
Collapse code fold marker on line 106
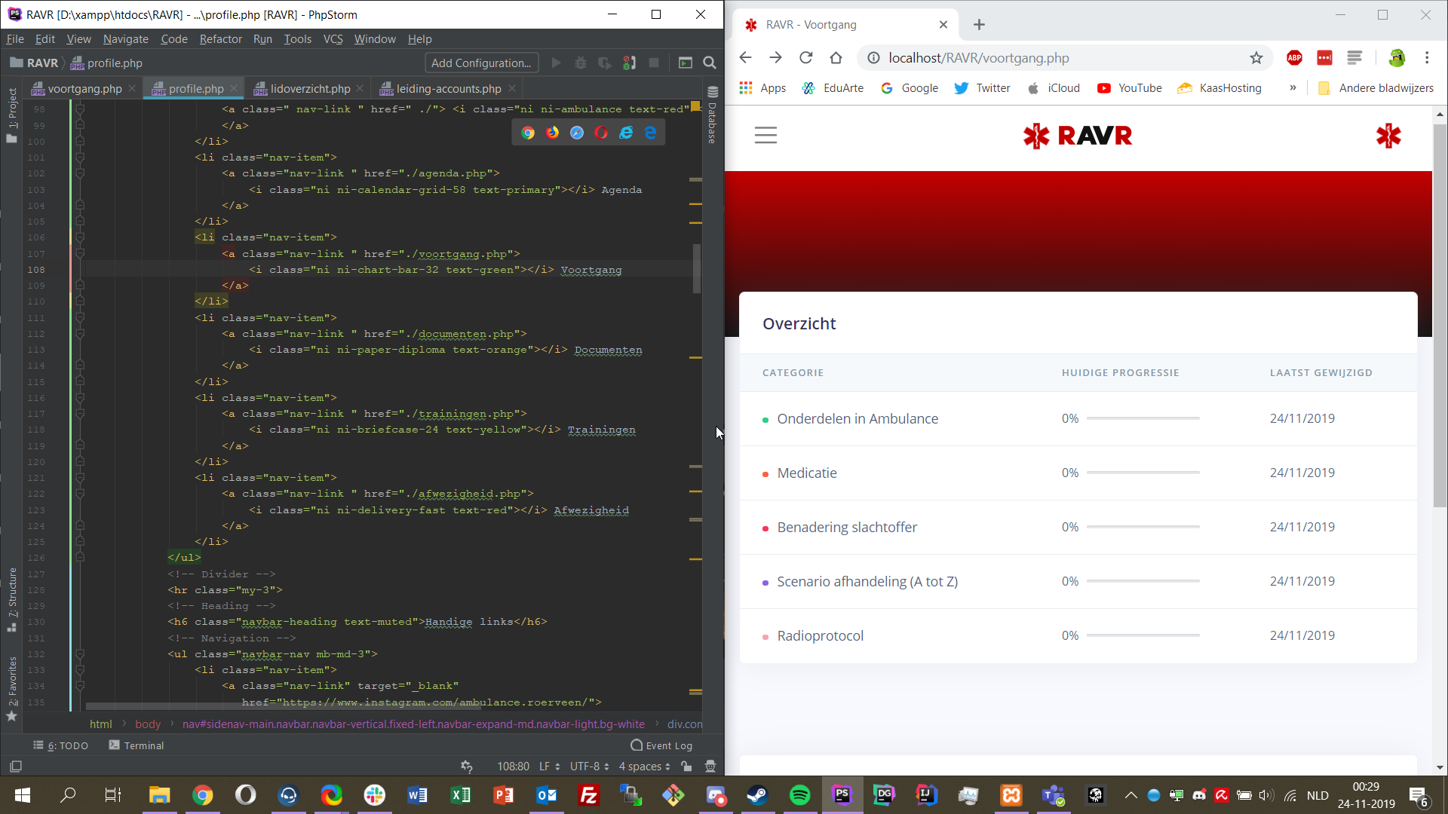point(80,237)
